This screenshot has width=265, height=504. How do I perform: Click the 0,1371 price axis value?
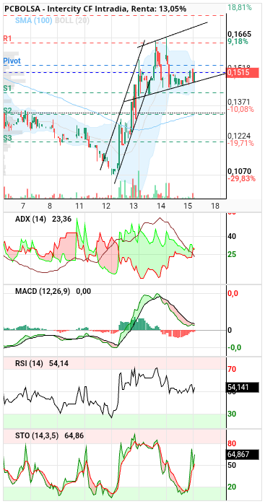(239, 102)
